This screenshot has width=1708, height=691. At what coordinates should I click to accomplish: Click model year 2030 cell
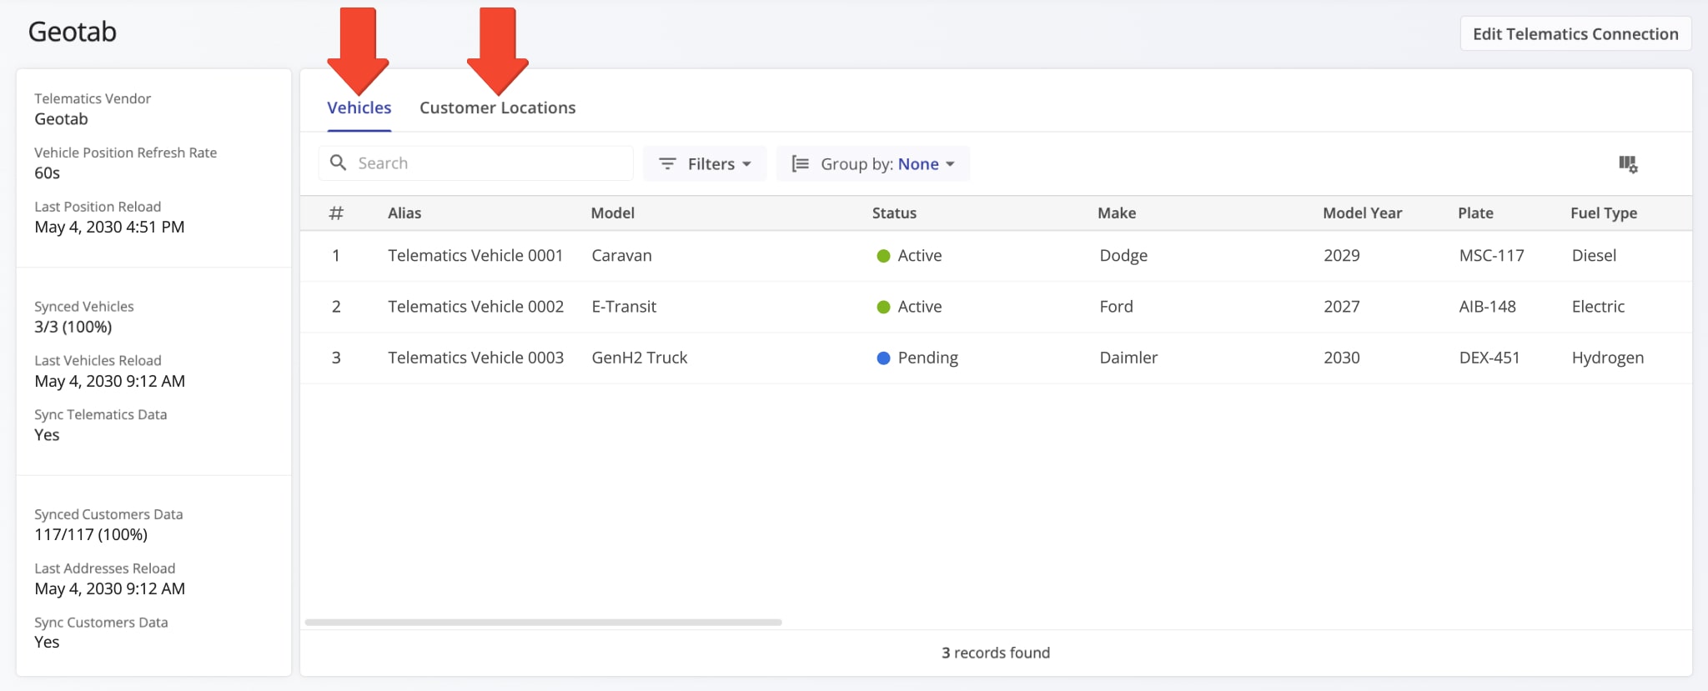(1342, 358)
